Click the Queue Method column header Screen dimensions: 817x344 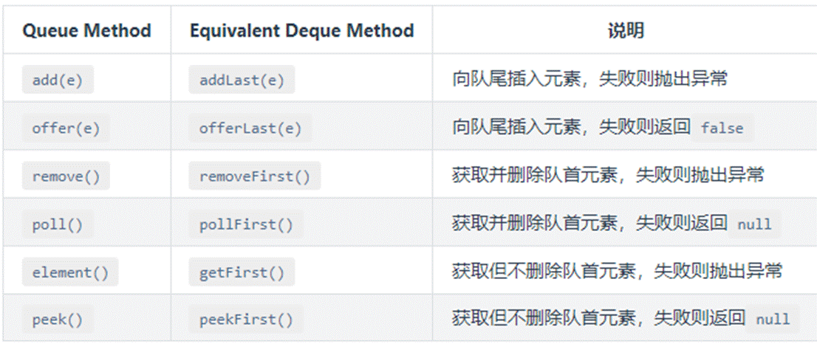(87, 31)
